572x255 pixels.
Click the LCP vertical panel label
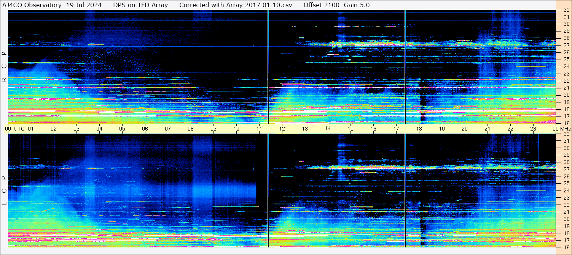[x=4, y=190]
